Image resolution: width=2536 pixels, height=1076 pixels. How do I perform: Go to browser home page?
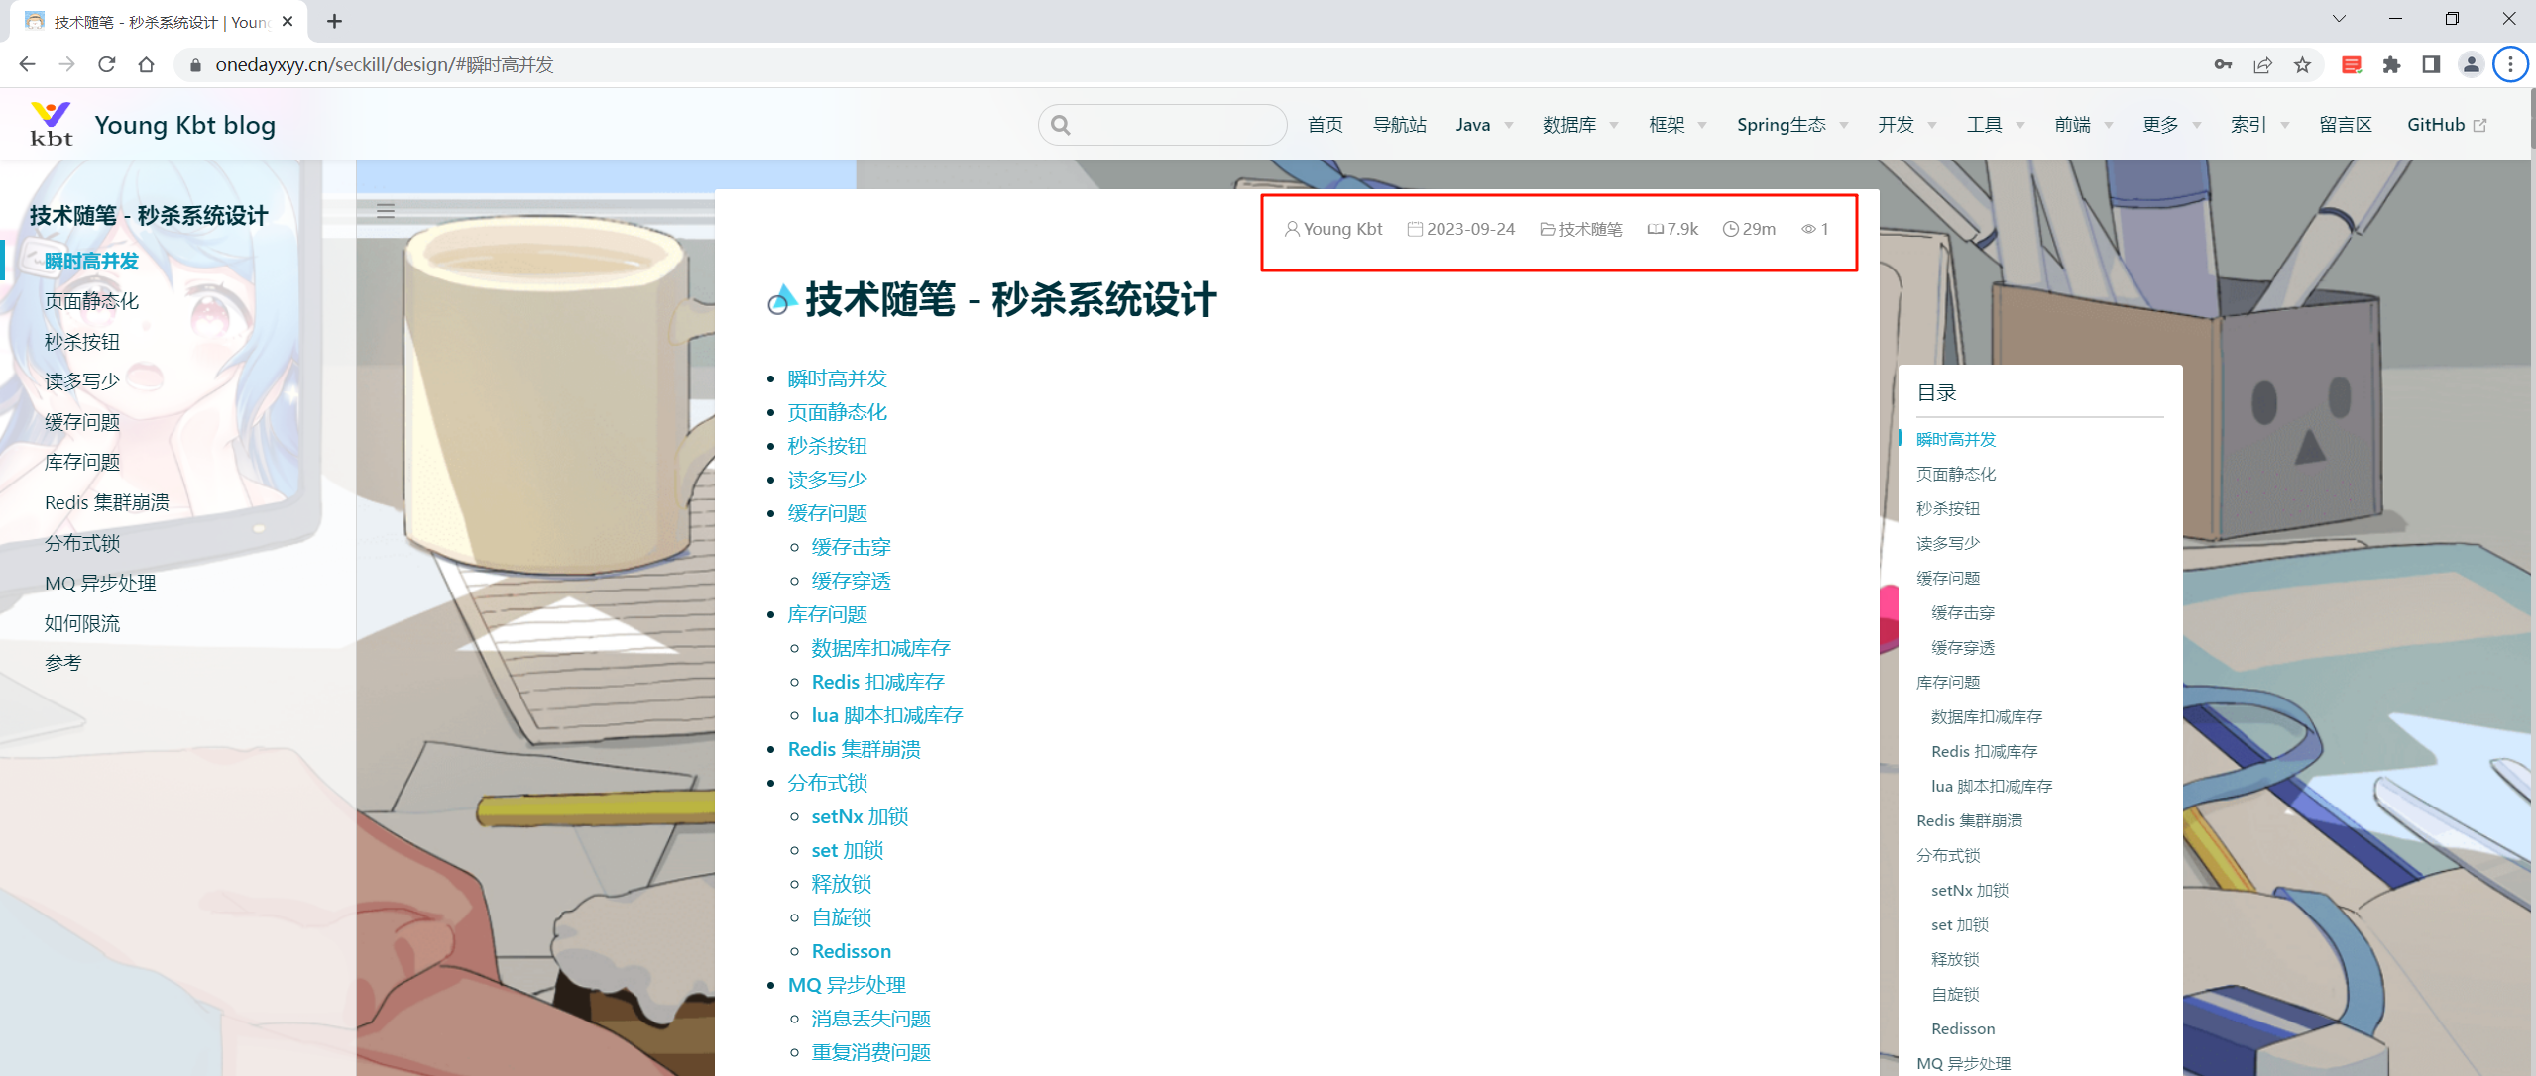[146, 64]
